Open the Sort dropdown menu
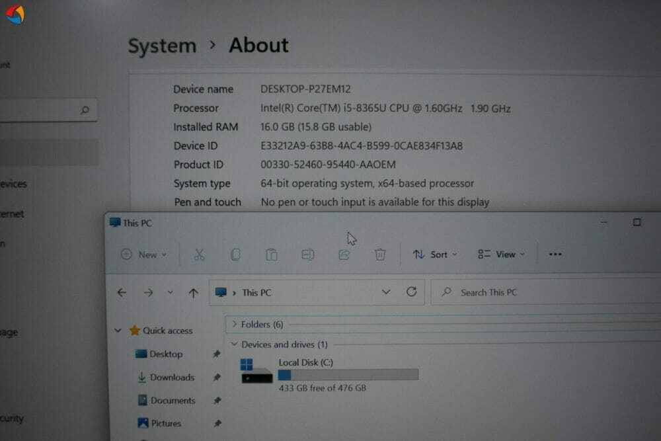The height and width of the screenshot is (441, 661). [435, 255]
